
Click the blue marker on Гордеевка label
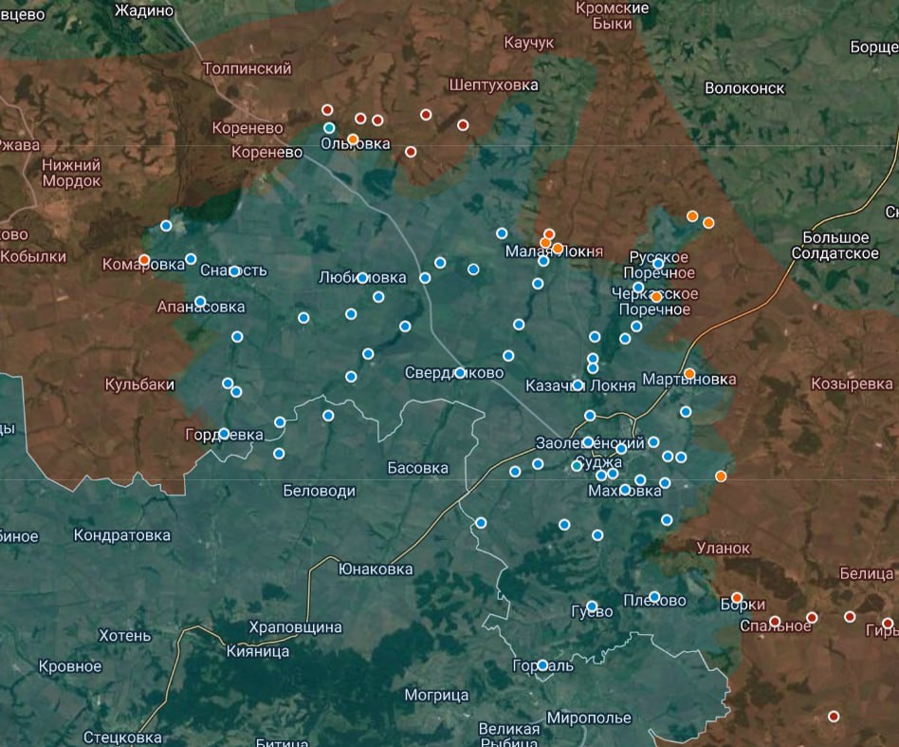tap(224, 434)
